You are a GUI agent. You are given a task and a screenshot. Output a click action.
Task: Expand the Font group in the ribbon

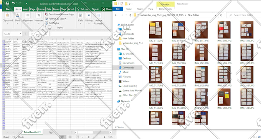[18, 19]
